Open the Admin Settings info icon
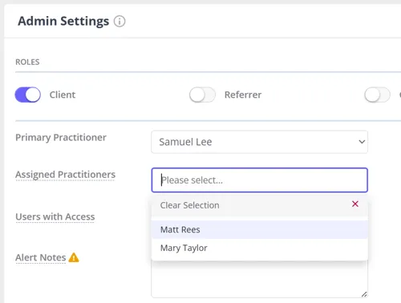The height and width of the screenshot is (303, 401). pos(119,22)
